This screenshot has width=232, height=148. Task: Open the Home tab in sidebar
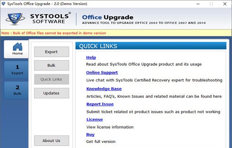click(16, 49)
